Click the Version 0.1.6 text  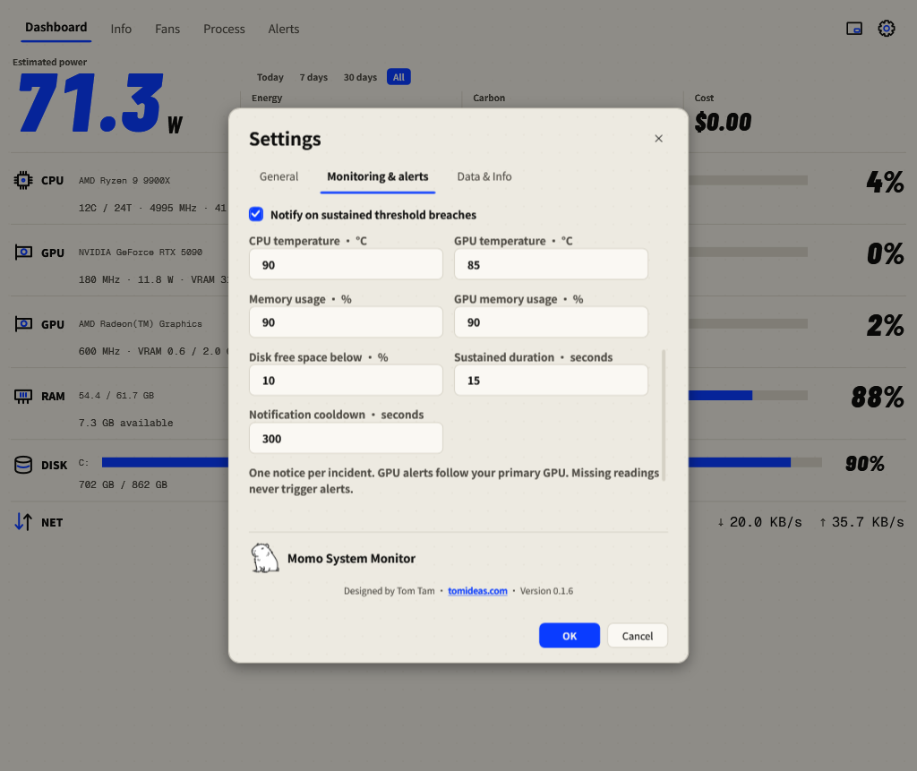[546, 591]
